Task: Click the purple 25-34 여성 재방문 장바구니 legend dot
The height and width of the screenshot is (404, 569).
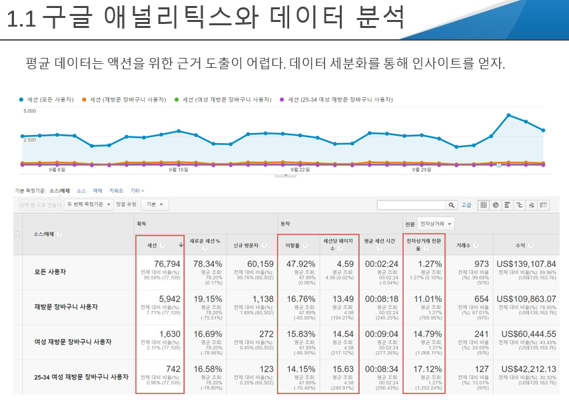Action: click(282, 100)
